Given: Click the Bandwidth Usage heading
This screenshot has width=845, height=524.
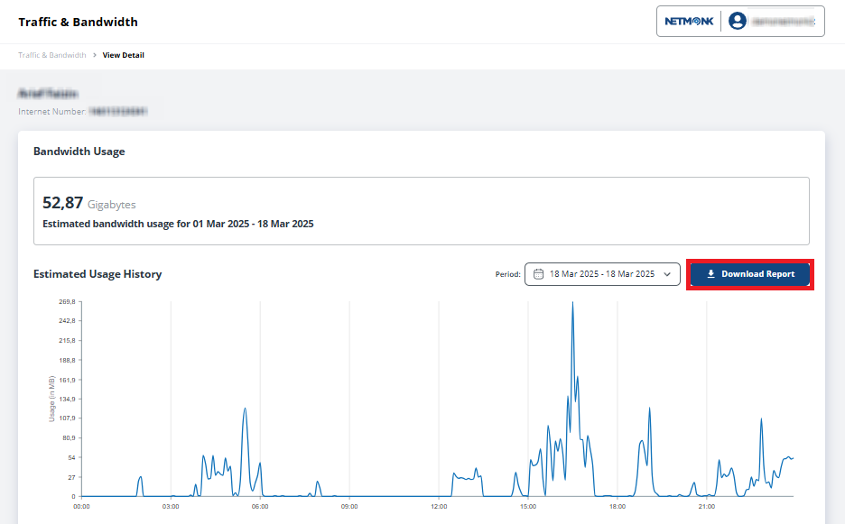Looking at the screenshot, I should tap(79, 152).
